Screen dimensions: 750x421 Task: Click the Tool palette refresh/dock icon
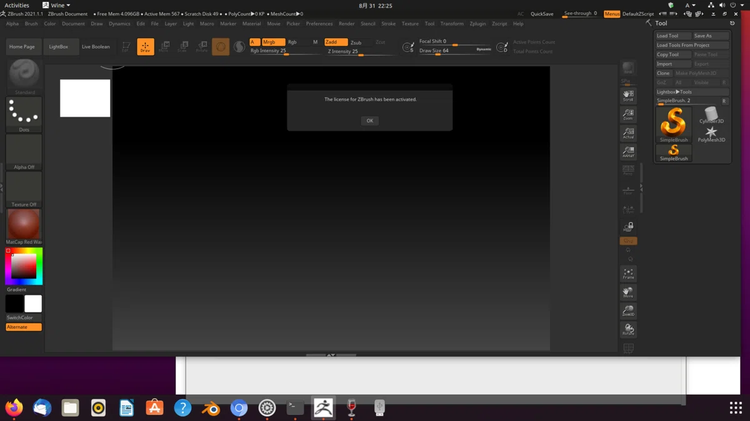(x=732, y=23)
